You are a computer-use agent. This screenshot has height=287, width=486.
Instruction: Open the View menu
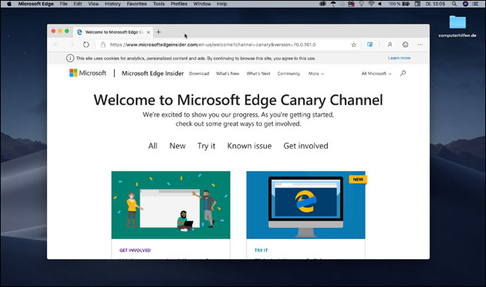point(93,4)
